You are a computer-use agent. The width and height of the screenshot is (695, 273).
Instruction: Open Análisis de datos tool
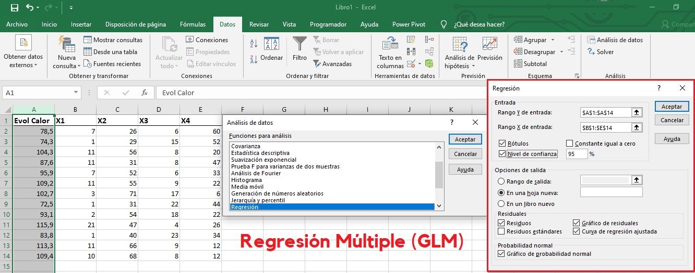[615, 40]
